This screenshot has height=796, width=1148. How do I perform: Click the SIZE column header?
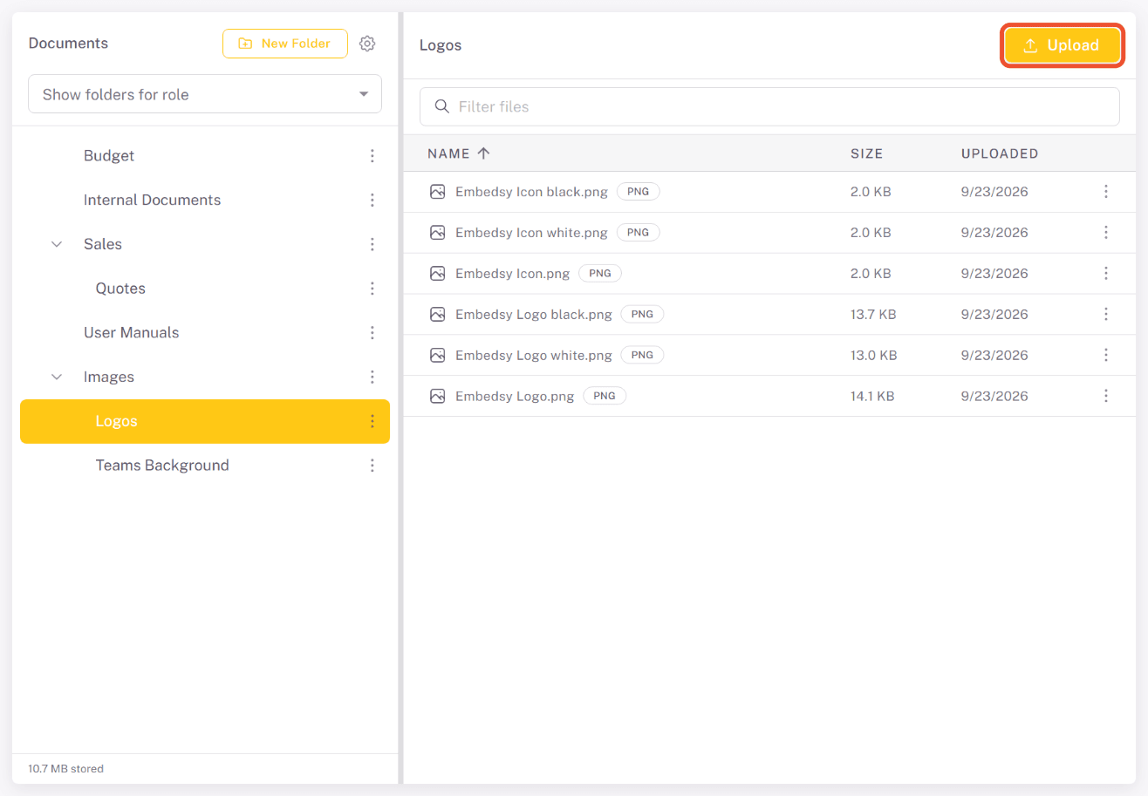[x=867, y=153]
